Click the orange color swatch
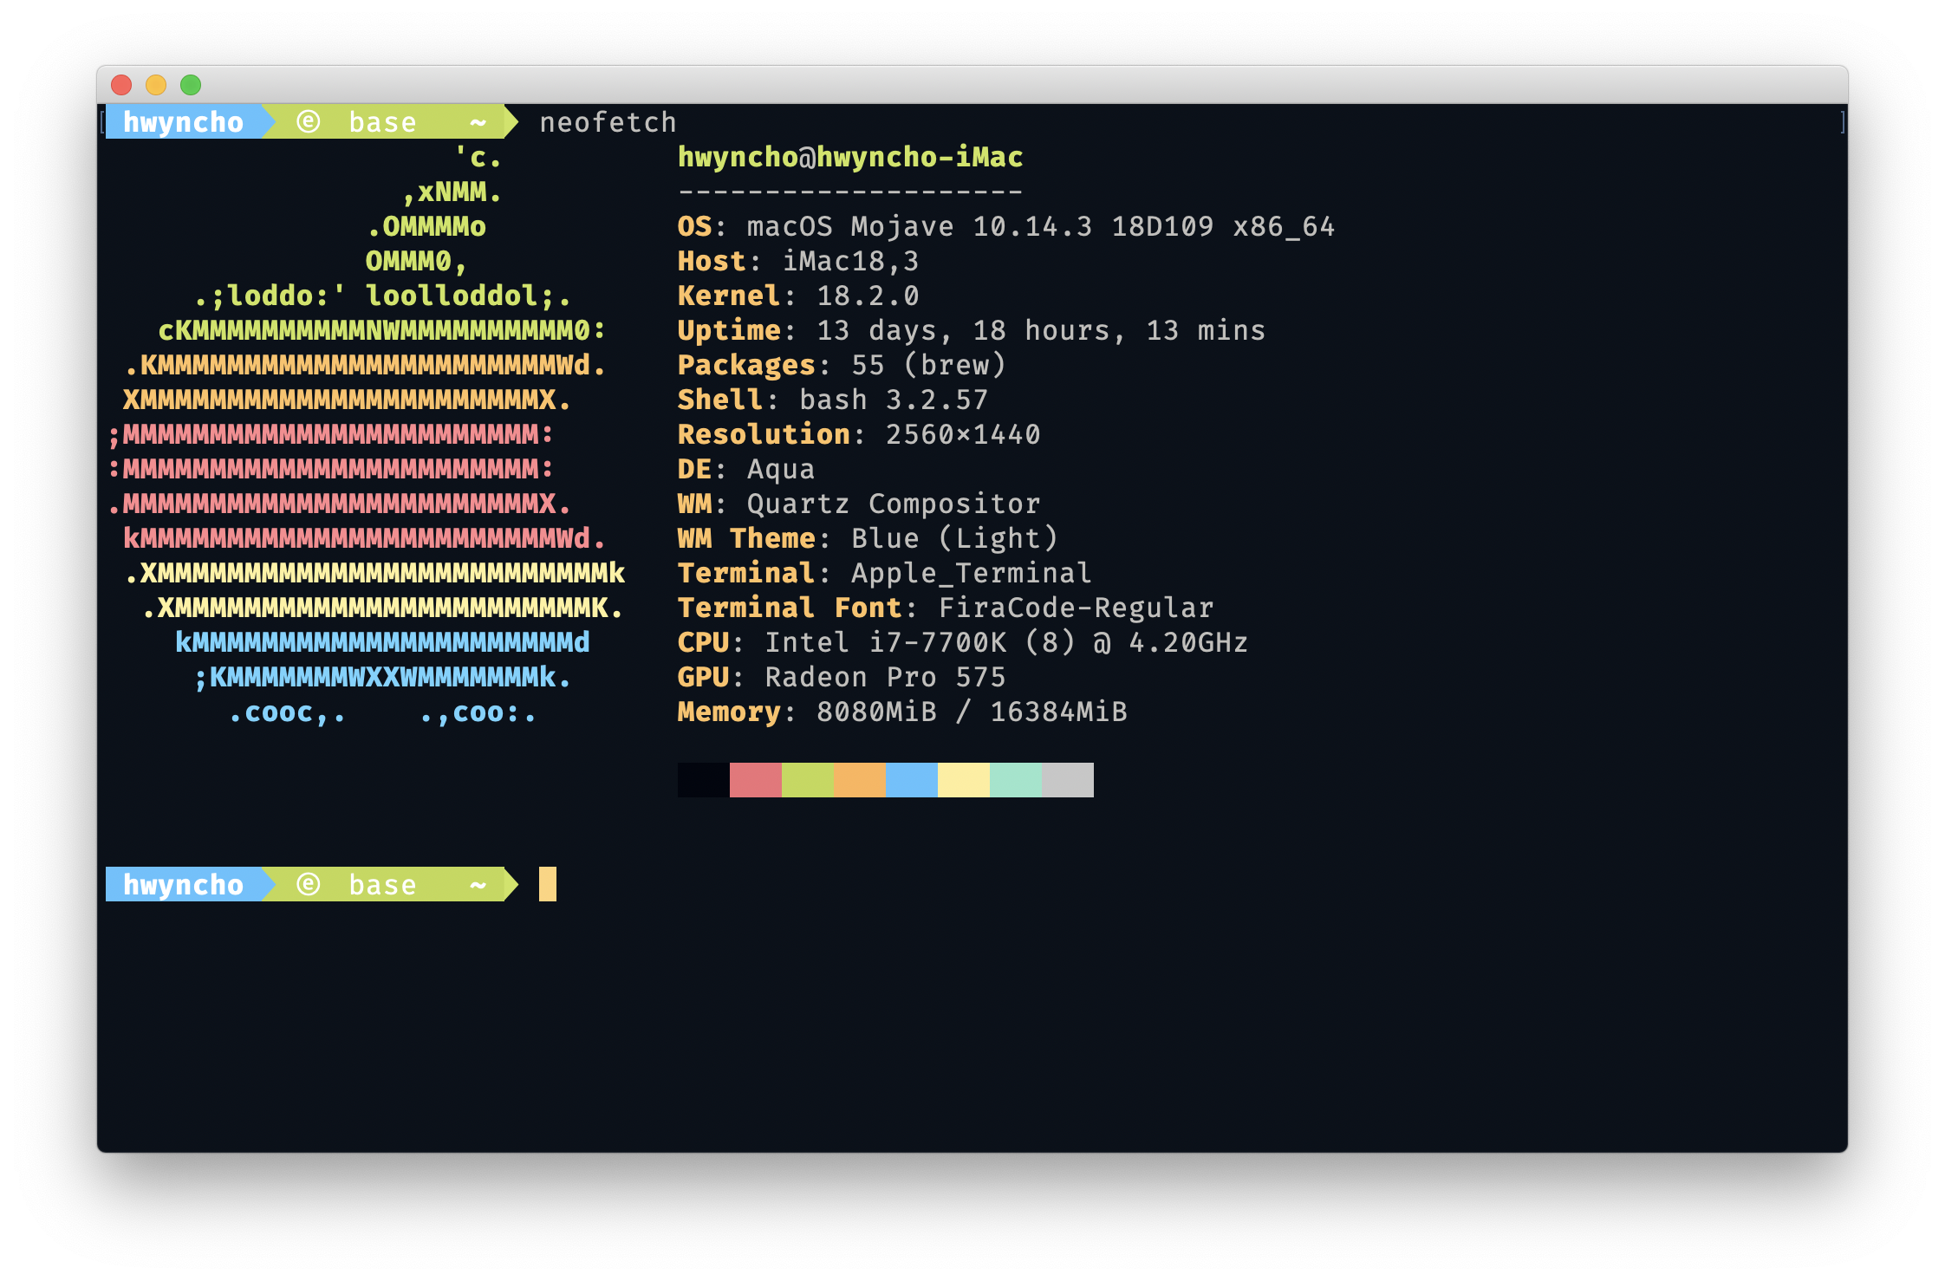 click(x=859, y=780)
